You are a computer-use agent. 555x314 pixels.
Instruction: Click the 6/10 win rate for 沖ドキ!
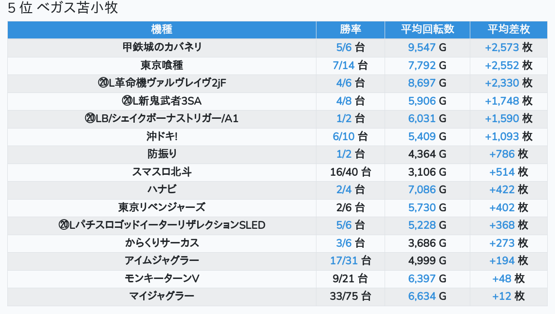pyautogui.click(x=344, y=136)
